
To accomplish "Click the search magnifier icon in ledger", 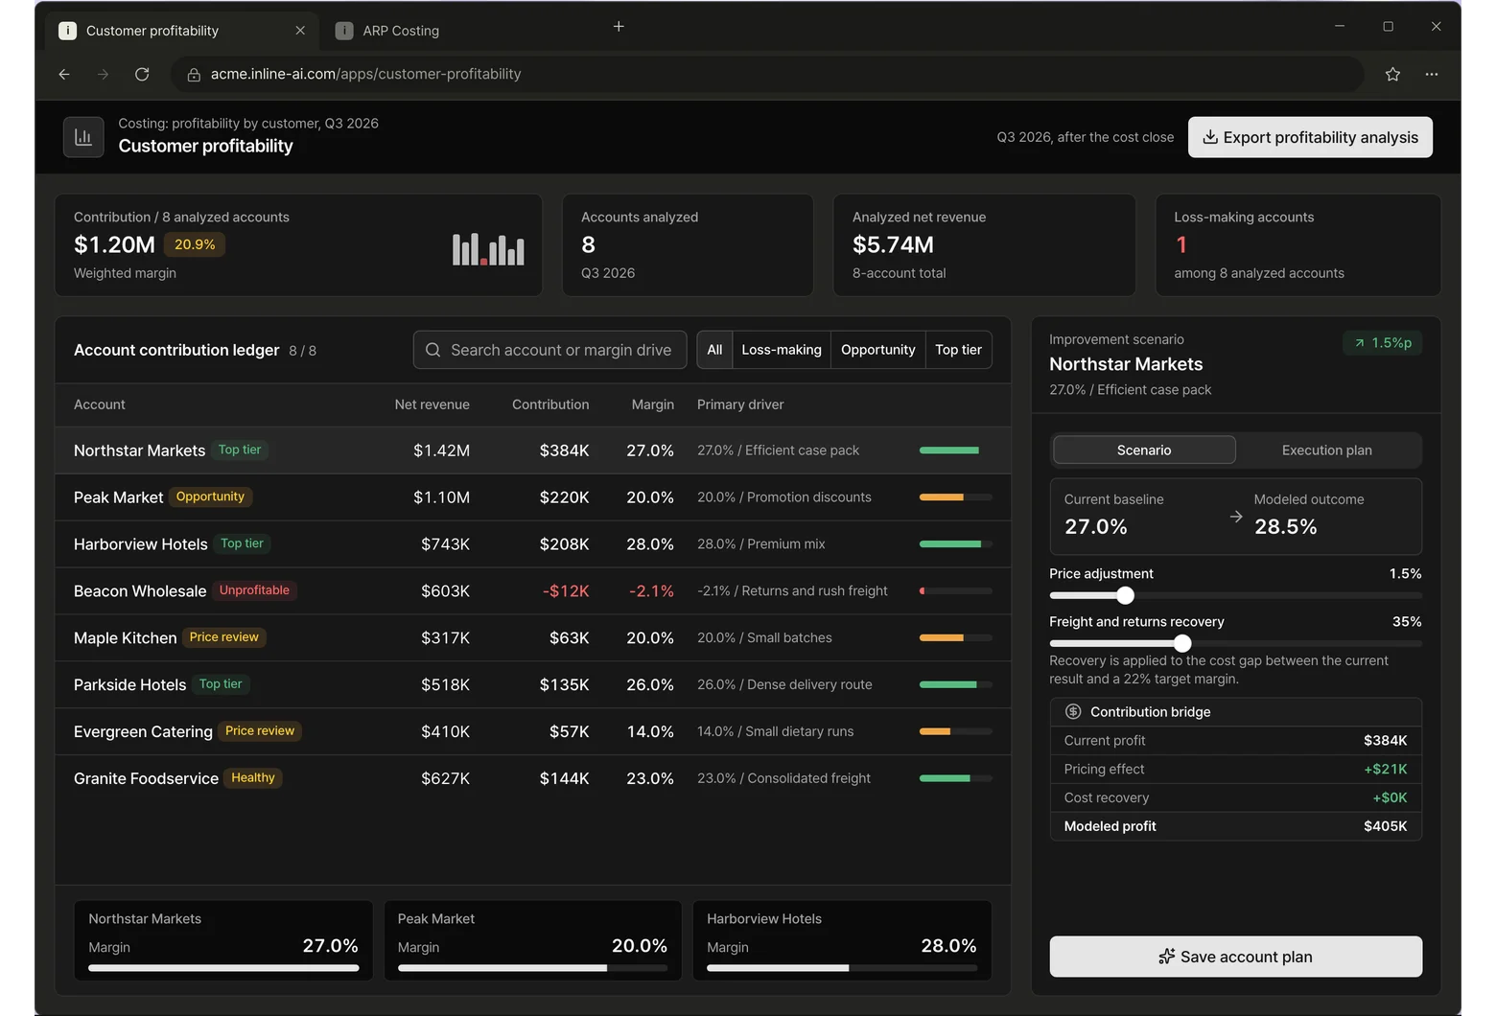I will click(433, 350).
